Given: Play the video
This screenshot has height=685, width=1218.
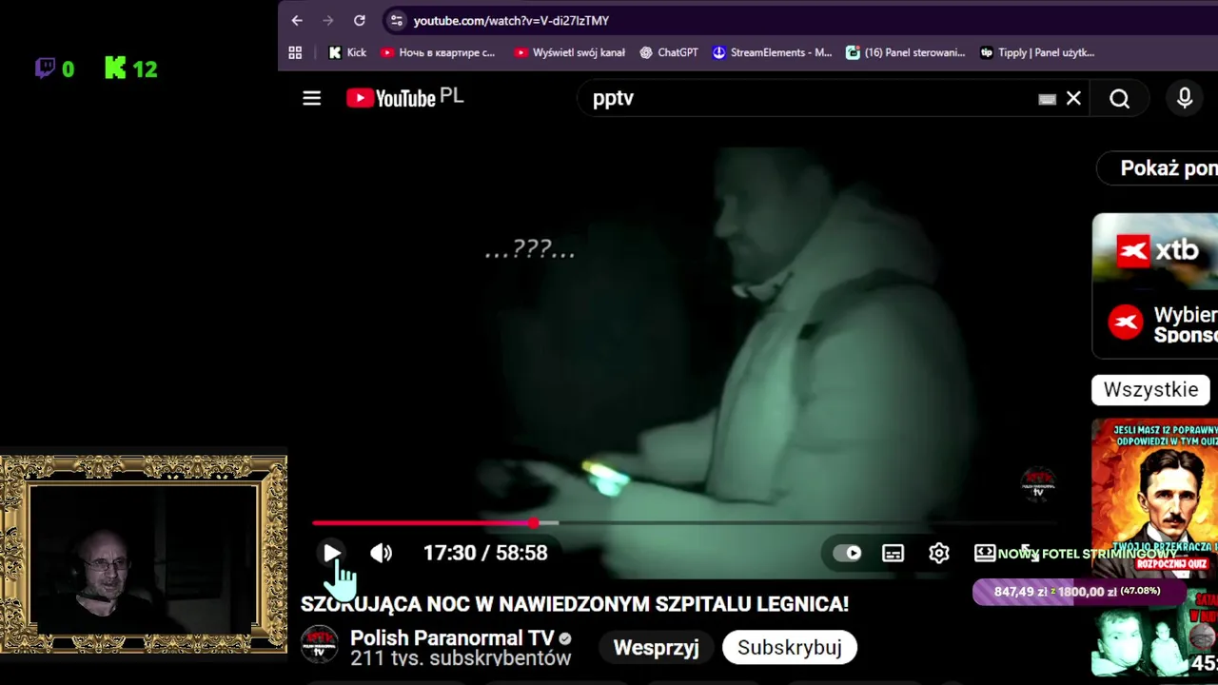Looking at the screenshot, I should pyautogui.click(x=331, y=553).
